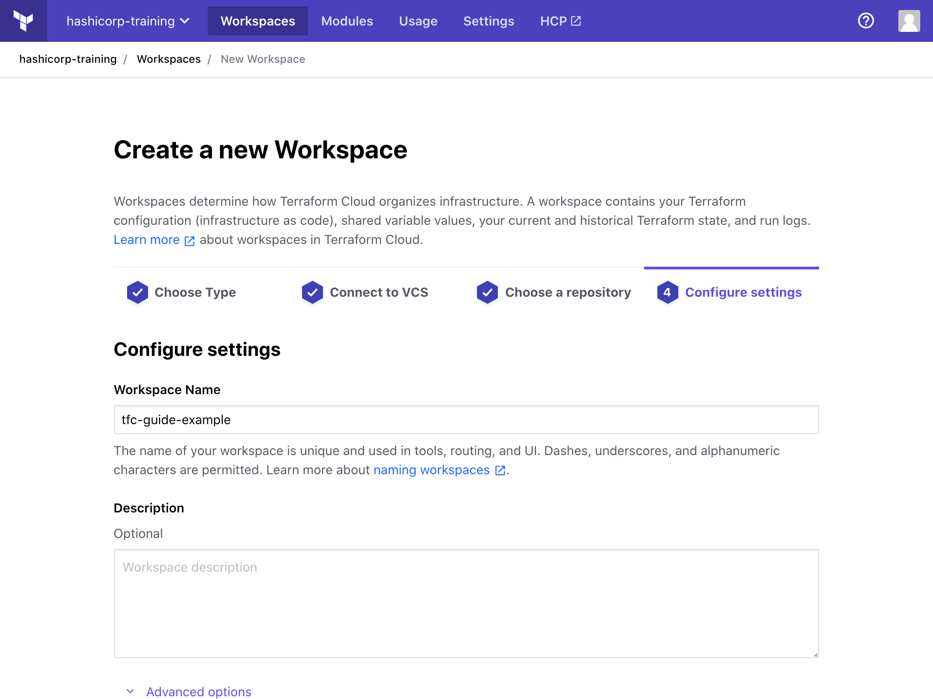Focus the Workspace description textarea
Viewport: 933px width, 699px height.
point(466,603)
